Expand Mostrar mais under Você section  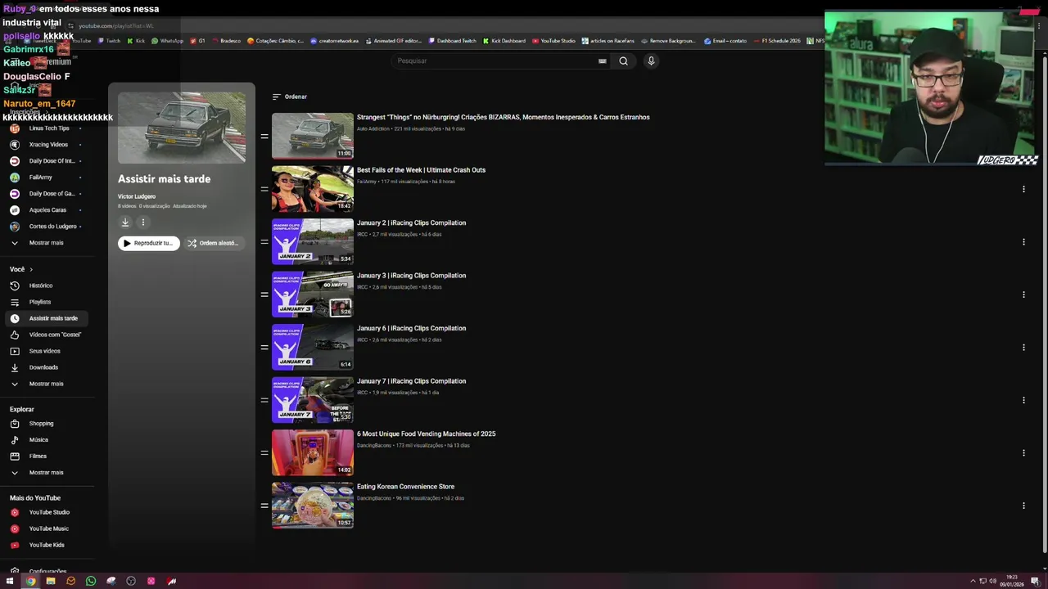click(46, 384)
